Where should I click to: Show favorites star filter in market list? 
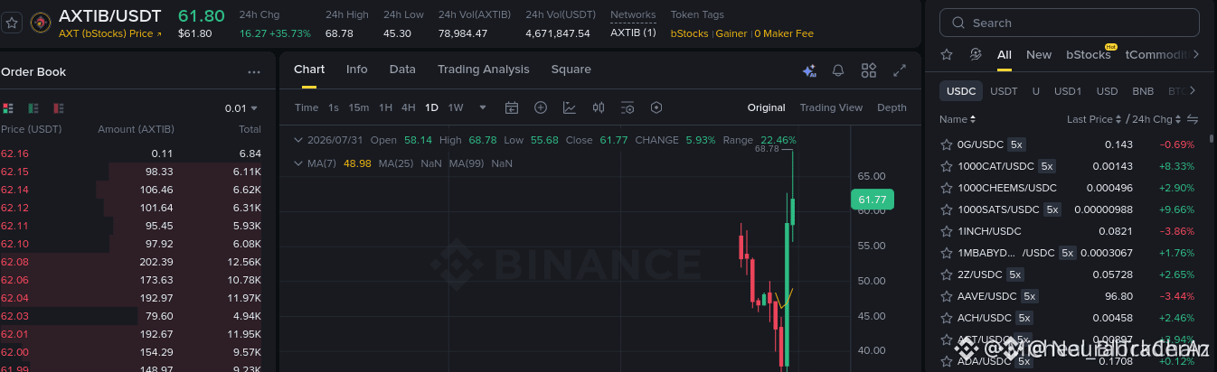click(947, 54)
